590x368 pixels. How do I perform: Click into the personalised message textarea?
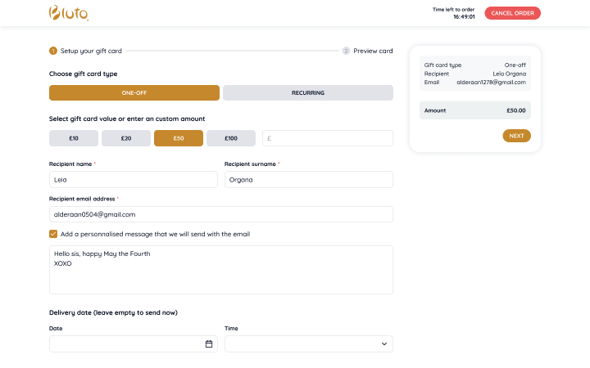[x=221, y=270]
